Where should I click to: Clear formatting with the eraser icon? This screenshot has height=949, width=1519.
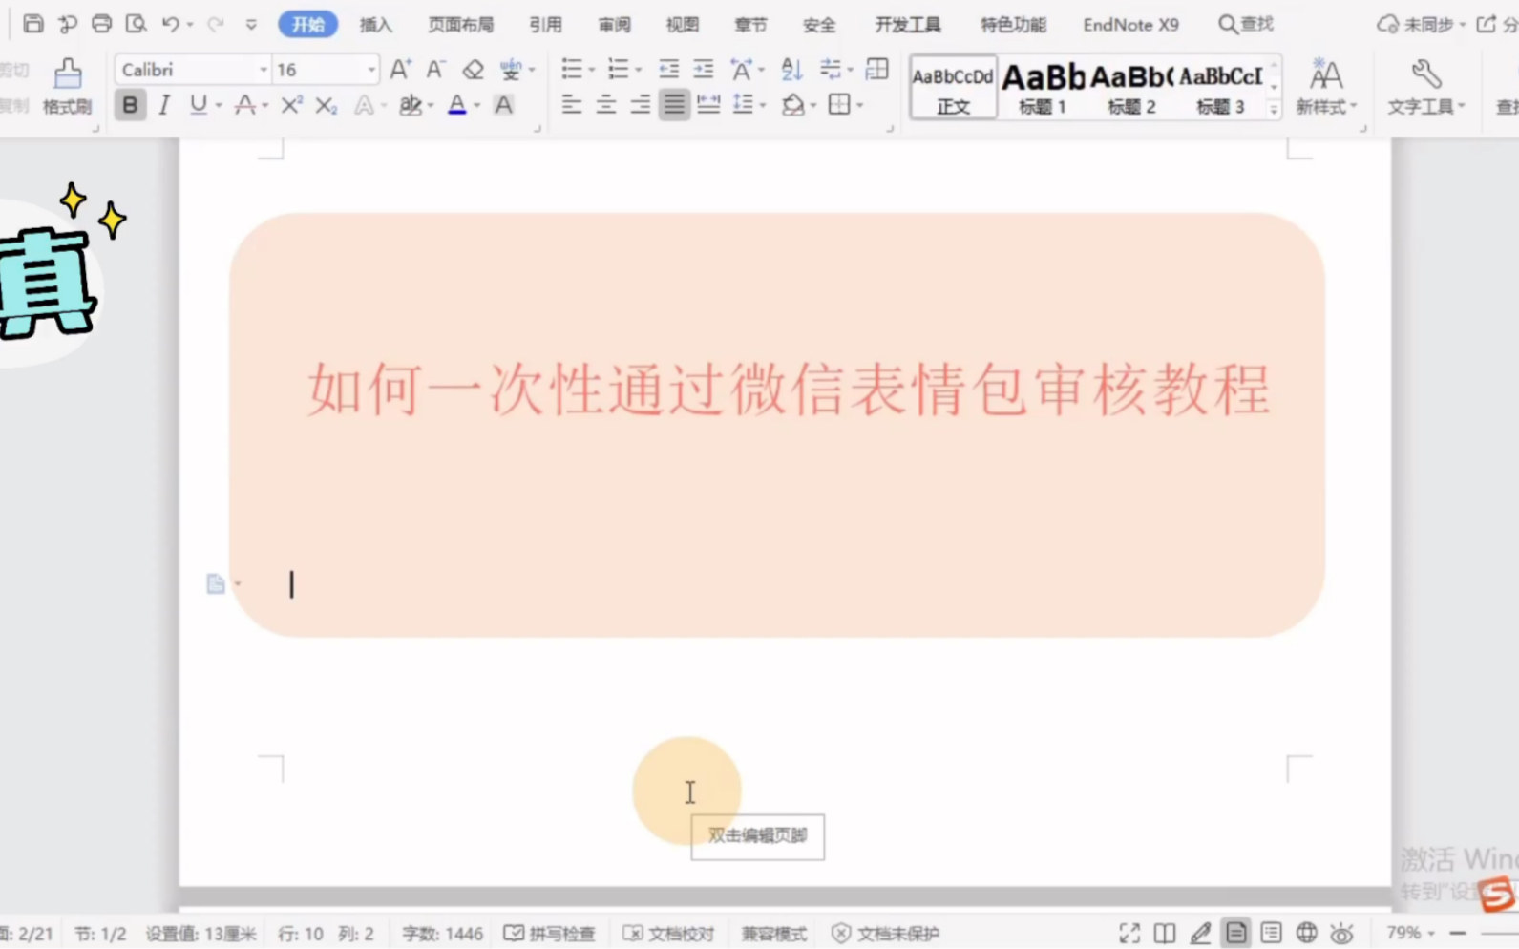tap(473, 69)
